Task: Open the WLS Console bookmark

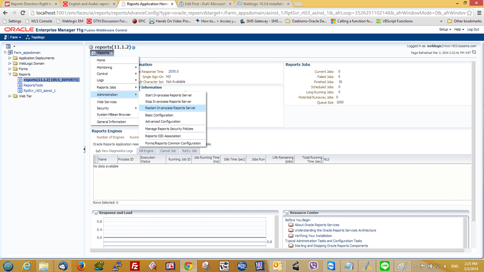Action: (39, 21)
